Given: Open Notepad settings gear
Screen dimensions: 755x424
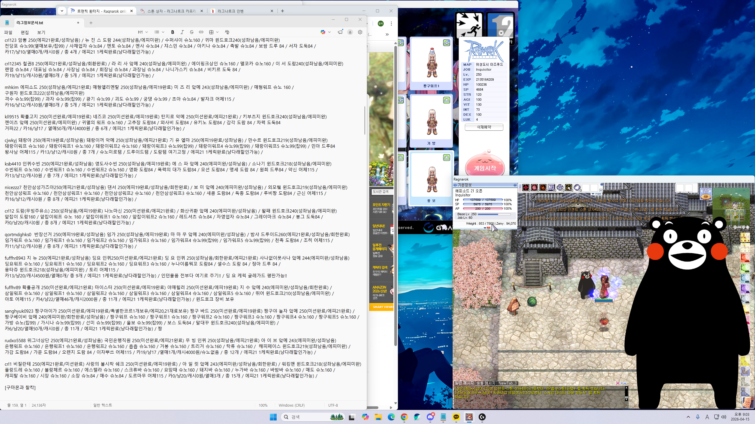Looking at the screenshot, I should (x=360, y=32).
